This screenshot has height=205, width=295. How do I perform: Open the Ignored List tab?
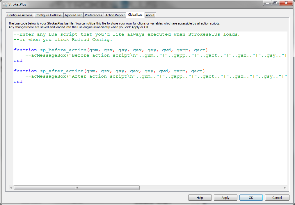click(73, 15)
